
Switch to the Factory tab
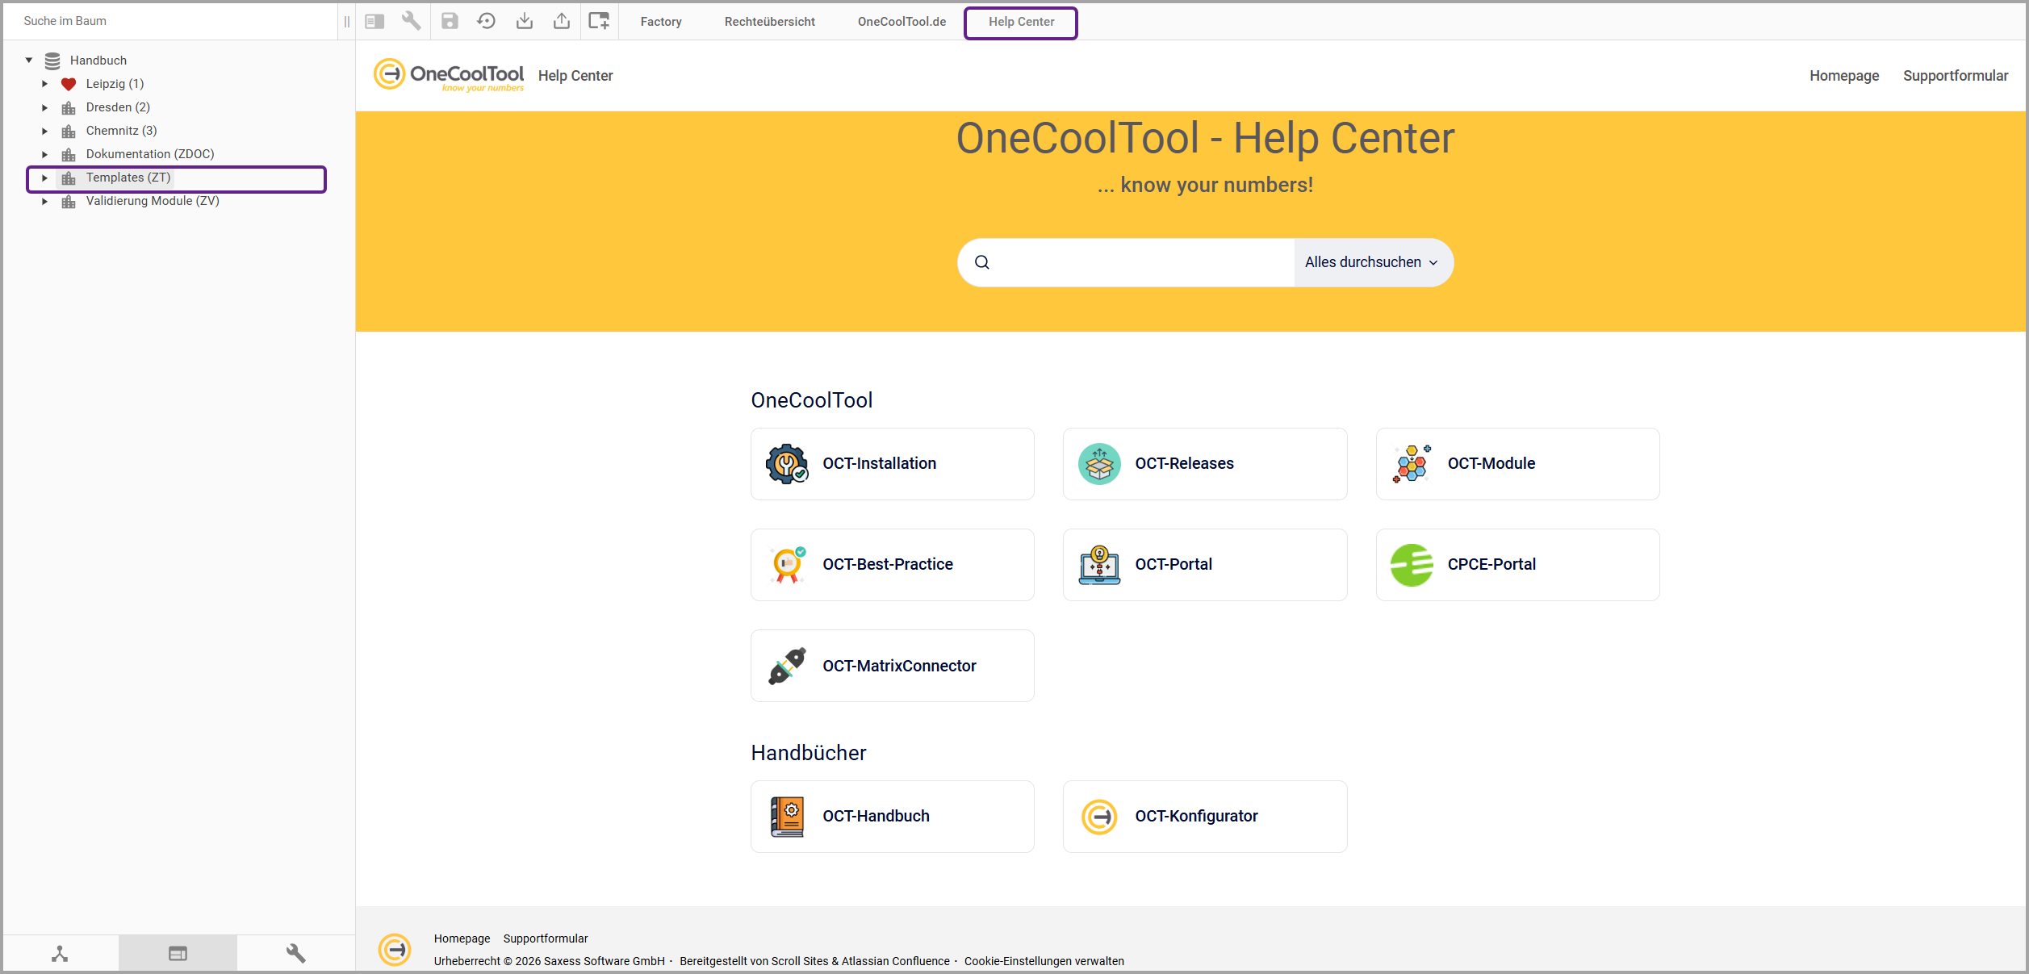click(x=661, y=22)
